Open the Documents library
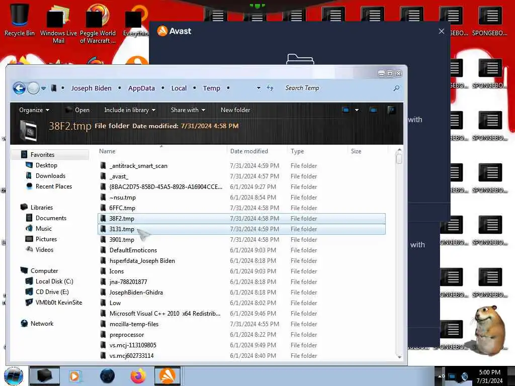515x386 pixels. point(51,218)
